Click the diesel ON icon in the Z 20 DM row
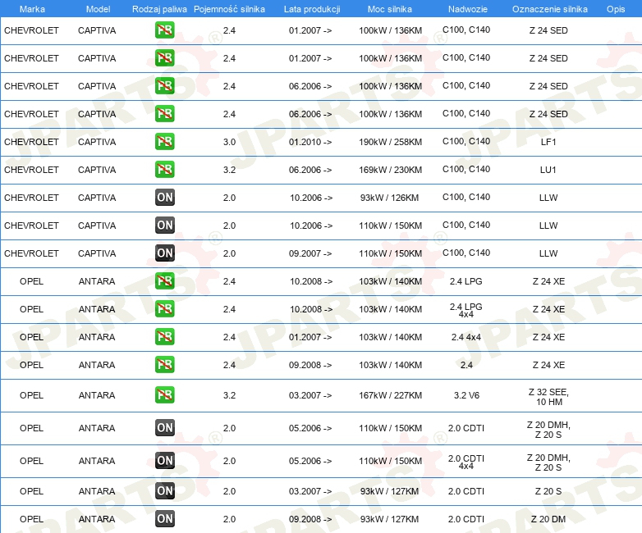Image resolution: width=642 pixels, height=533 pixels. [x=165, y=519]
